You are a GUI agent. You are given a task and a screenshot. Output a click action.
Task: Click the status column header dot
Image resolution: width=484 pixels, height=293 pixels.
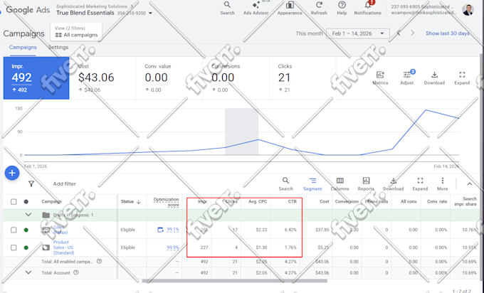click(26, 202)
